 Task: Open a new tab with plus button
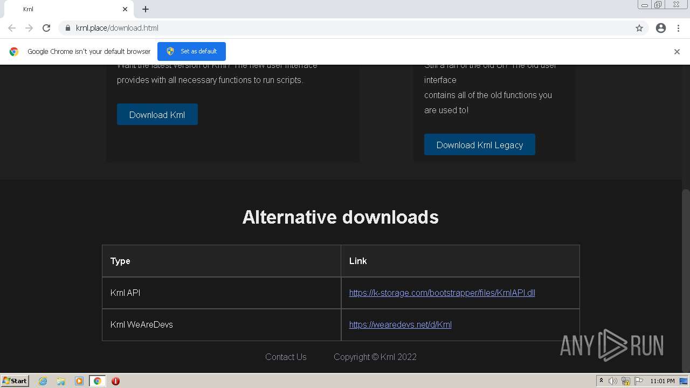pos(146,9)
